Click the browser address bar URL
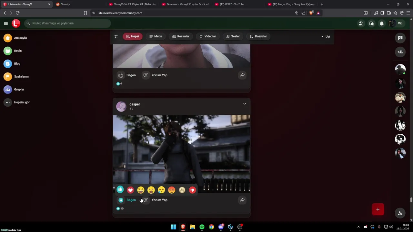The height and width of the screenshot is (232, 413). click(x=120, y=13)
